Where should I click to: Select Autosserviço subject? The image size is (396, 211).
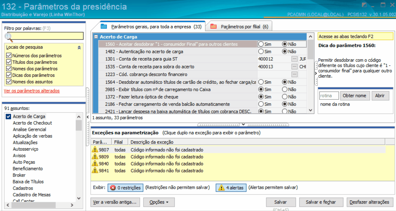pyautogui.click(x=25, y=149)
